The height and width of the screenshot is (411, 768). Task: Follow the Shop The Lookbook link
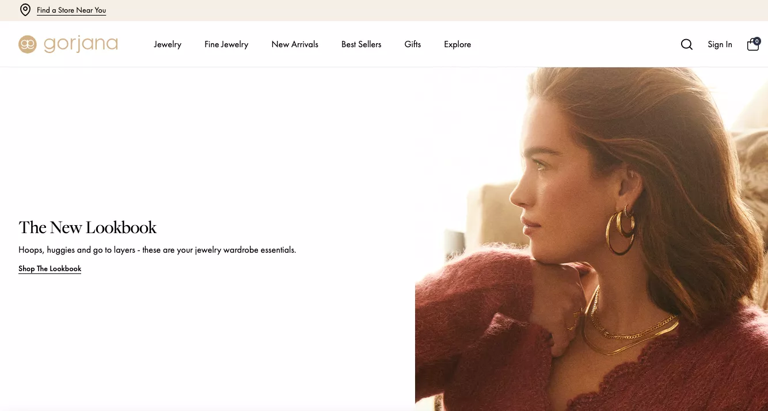tap(50, 269)
